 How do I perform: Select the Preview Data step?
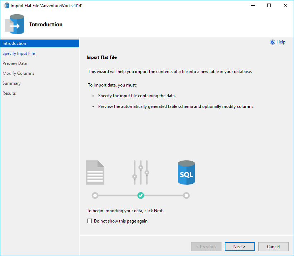15,63
